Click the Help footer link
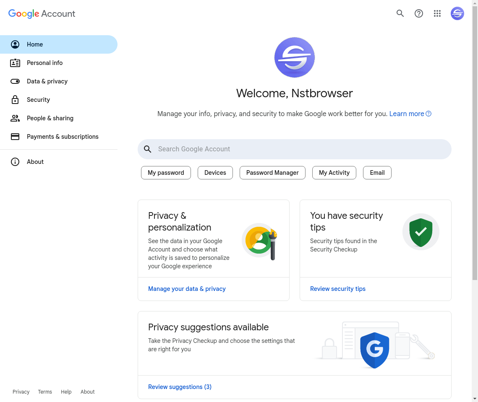The width and height of the screenshot is (478, 402). click(66, 392)
